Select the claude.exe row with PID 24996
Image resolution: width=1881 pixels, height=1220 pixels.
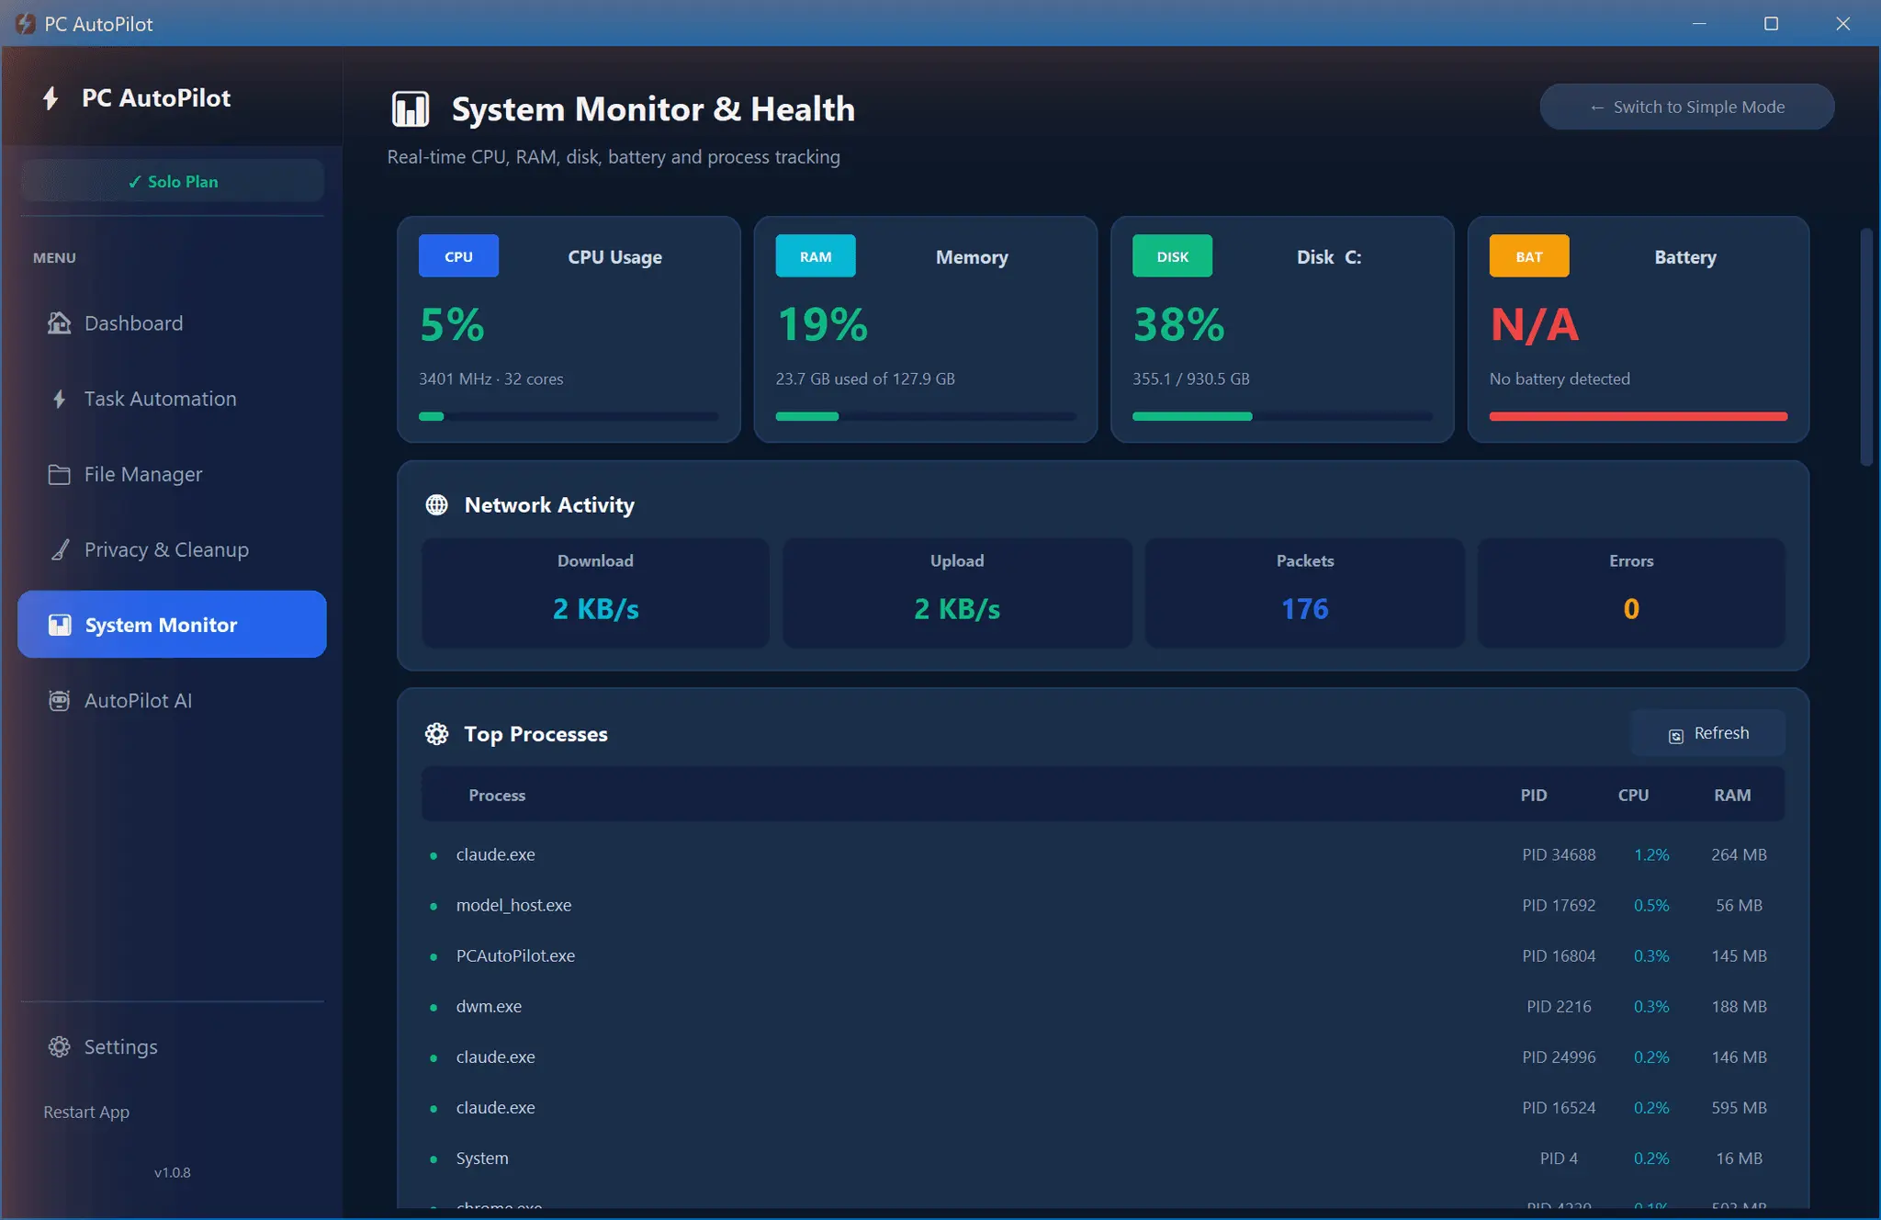point(1103,1057)
